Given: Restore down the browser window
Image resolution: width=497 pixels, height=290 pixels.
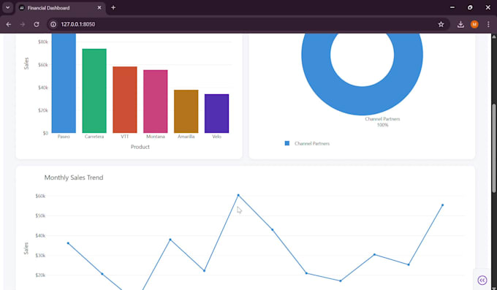Looking at the screenshot, I should [x=470, y=7].
